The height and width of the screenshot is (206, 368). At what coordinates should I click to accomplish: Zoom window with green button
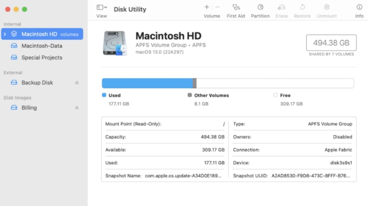(x=25, y=9)
